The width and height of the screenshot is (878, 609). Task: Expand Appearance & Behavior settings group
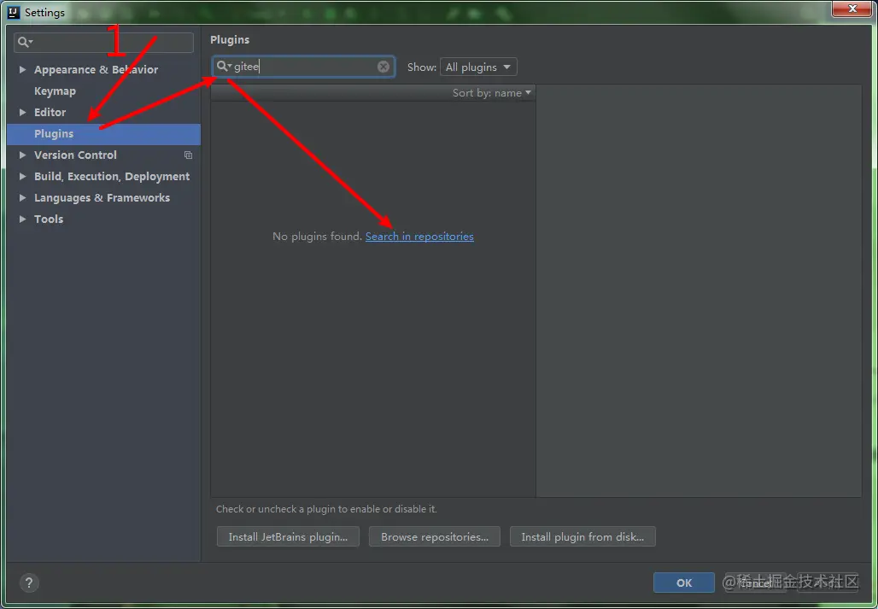tap(22, 69)
